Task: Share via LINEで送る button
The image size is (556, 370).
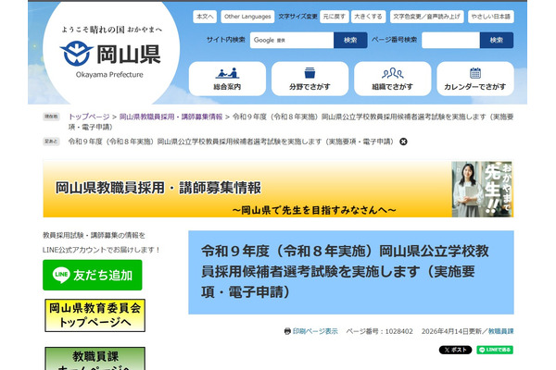Action: point(495,350)
